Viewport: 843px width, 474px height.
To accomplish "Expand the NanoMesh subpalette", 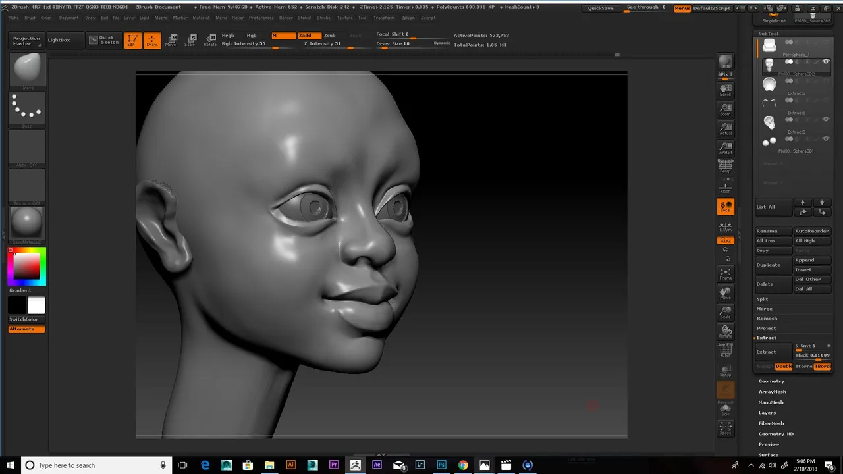I will coord(771,402).
